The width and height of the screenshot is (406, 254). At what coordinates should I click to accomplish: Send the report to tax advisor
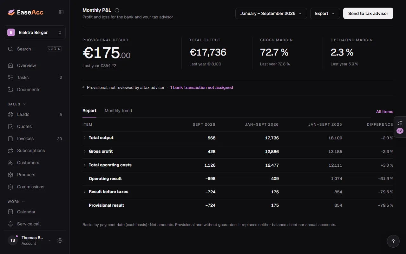[368, 13]
